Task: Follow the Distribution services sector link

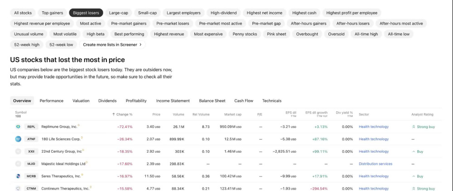Action: 376,164
